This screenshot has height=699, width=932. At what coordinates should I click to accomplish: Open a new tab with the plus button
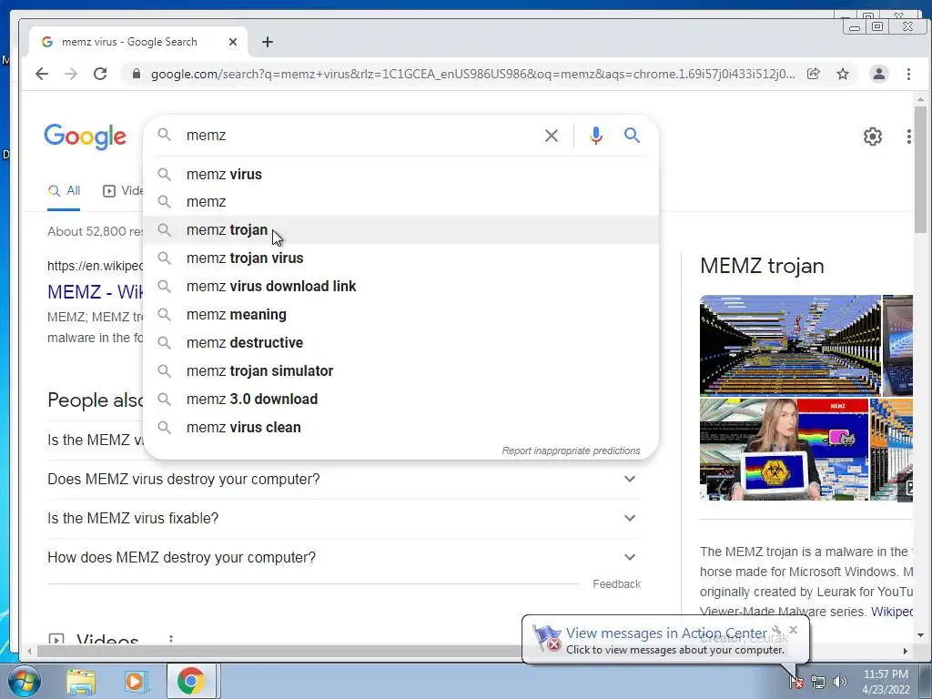(268, 42)
